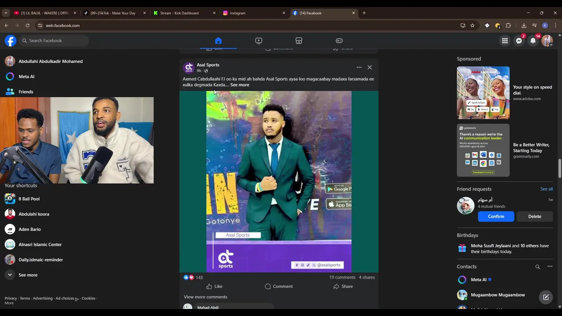Open the Video tab icon
The height and width of the screenshot is (316, 562).
click(x=259, y=41)
